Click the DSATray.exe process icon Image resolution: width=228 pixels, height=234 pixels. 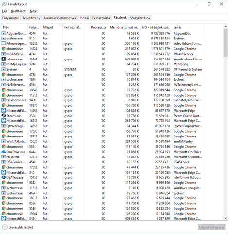click(3, 177)
